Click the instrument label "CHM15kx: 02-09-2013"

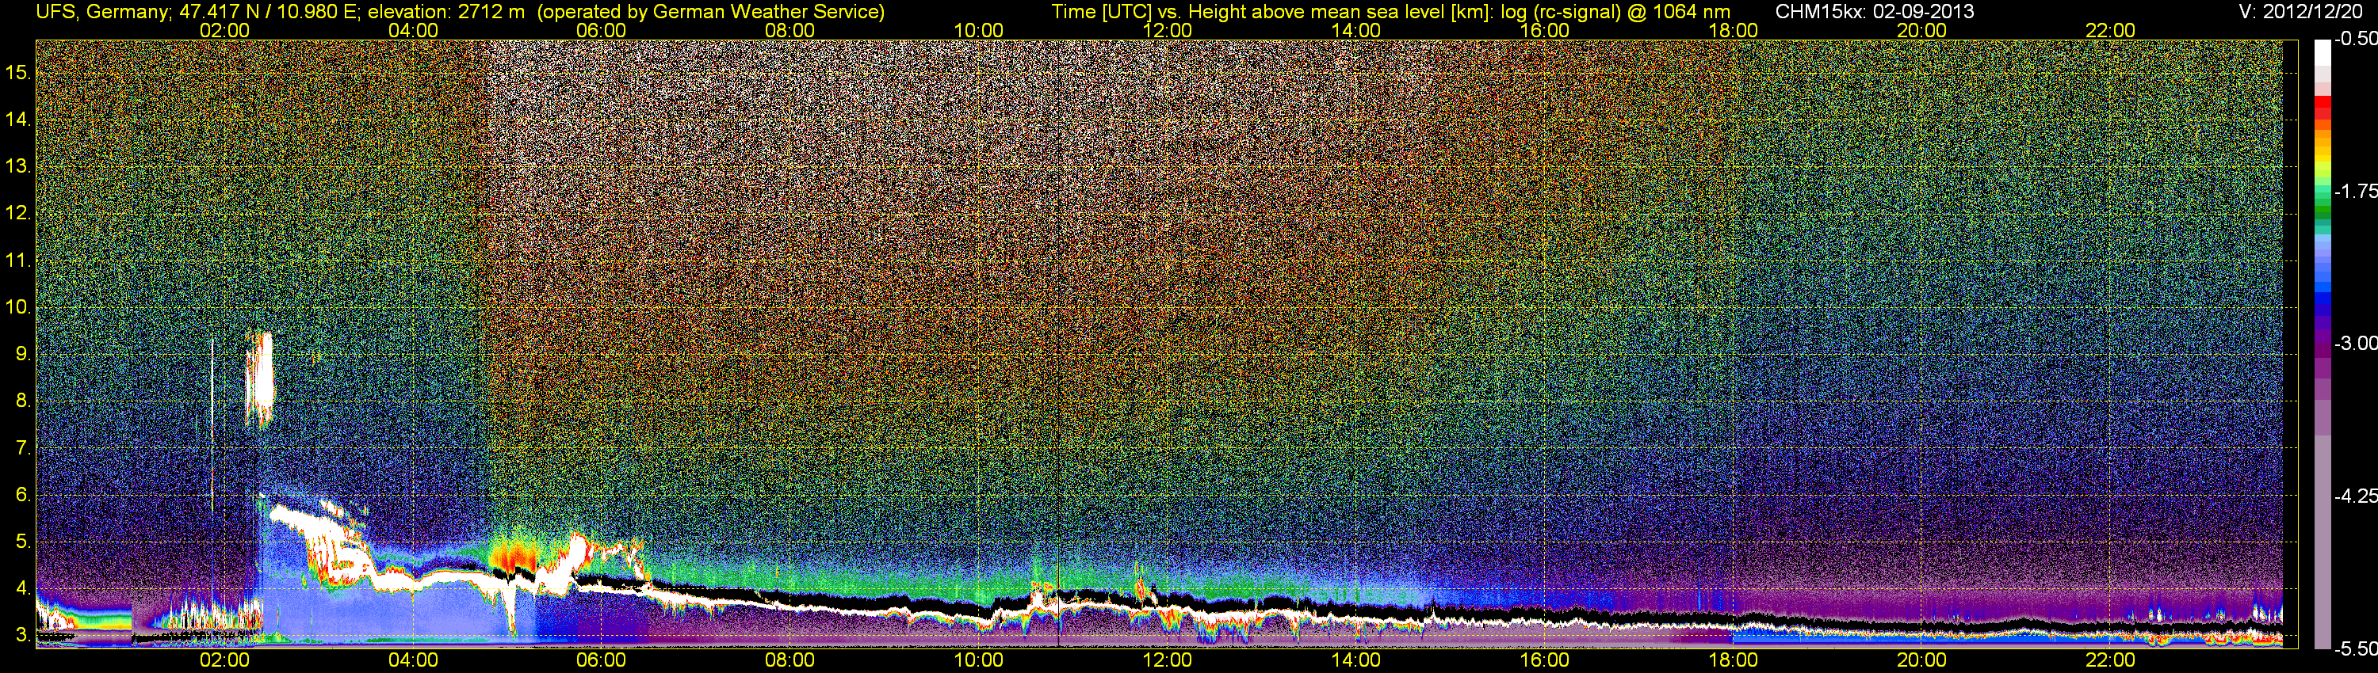tap(1875, 12)
